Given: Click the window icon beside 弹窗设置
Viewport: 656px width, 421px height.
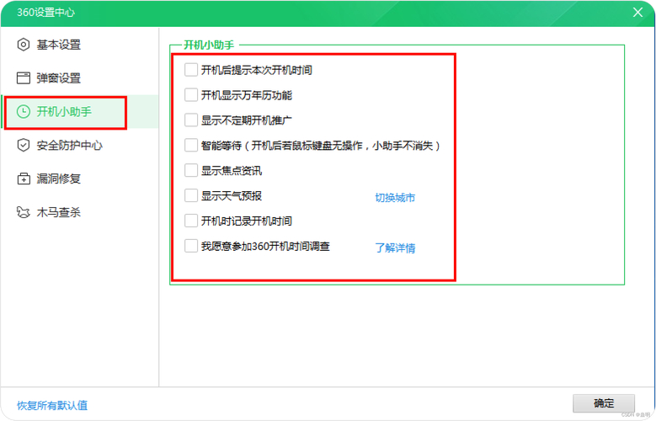Looking at the screenshot, I should click(x=24, y=77).
